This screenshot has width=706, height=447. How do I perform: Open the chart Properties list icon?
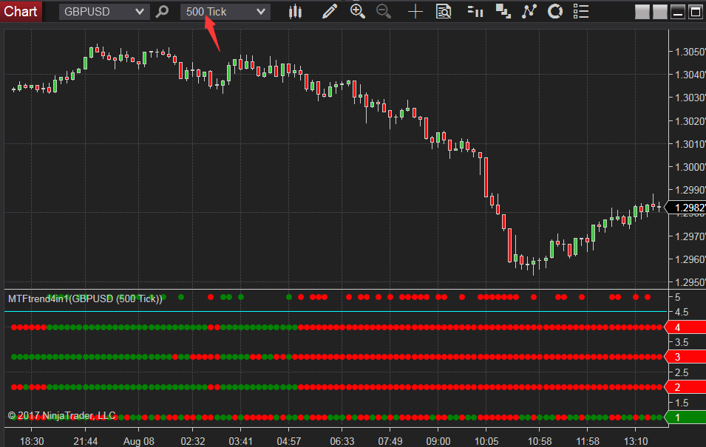point(581,11)
